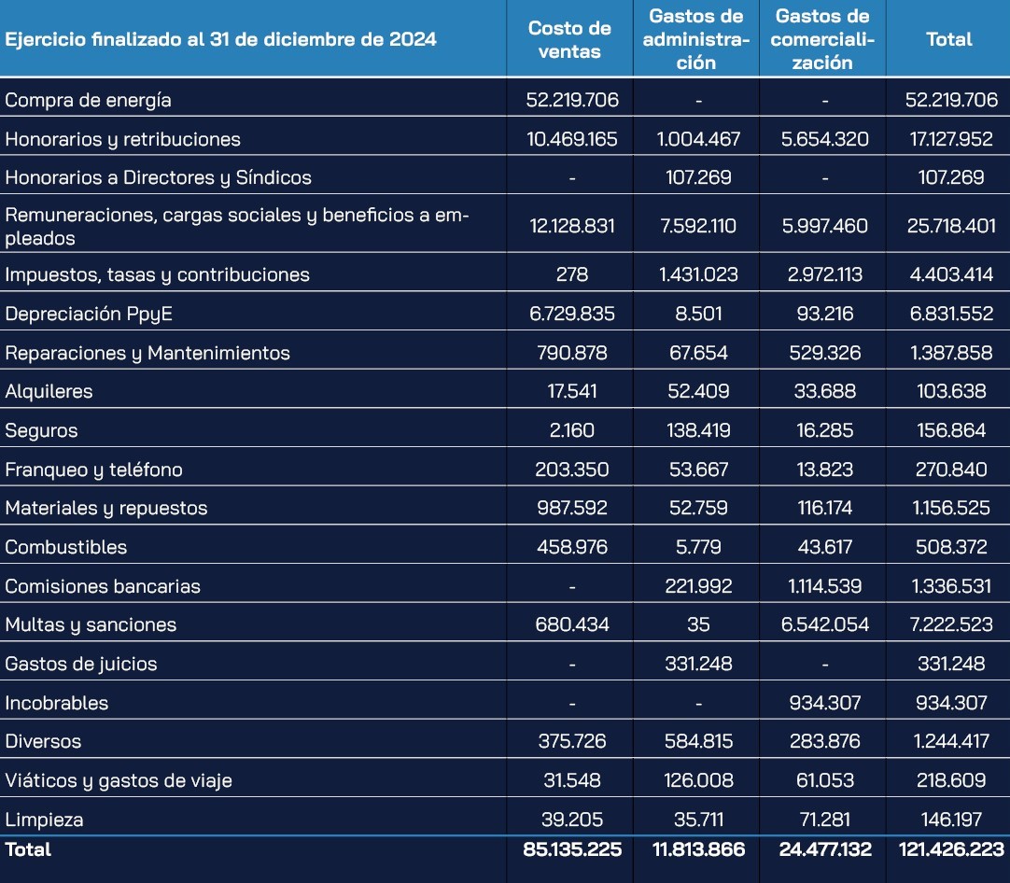Click the value 138.419

[x=698, y=430]
